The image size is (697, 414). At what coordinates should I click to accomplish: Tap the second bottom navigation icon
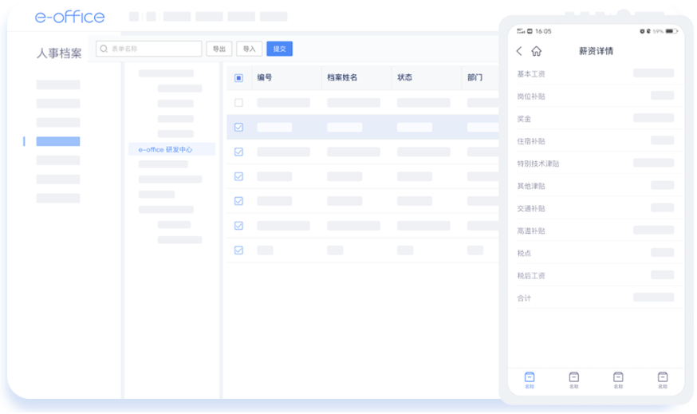pyautogui.click(x=573, y=378)
